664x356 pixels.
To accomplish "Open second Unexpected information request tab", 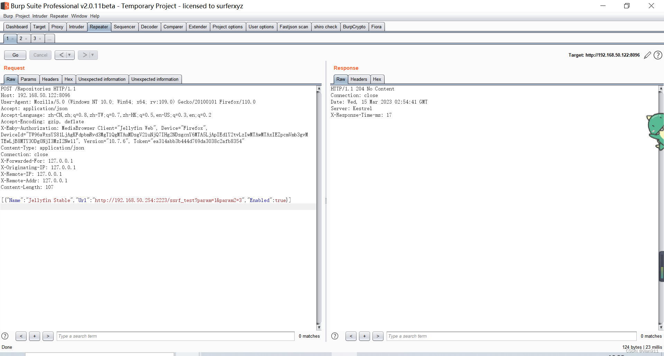I will tap(155, 79).
